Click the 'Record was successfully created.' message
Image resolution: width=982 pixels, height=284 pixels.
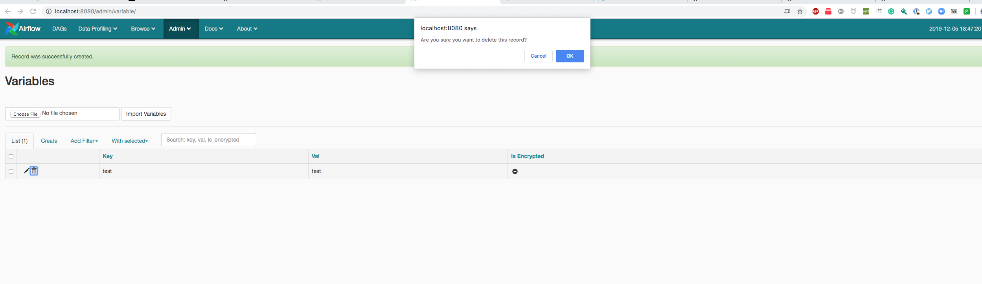click(53, 56)
